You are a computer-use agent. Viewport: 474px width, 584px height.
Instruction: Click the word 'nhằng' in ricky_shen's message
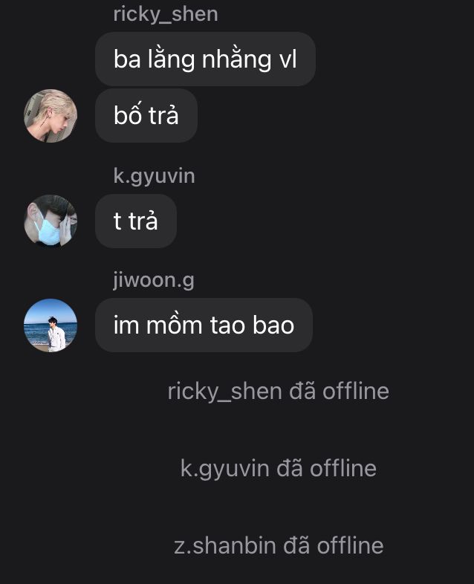coord(236,59)
